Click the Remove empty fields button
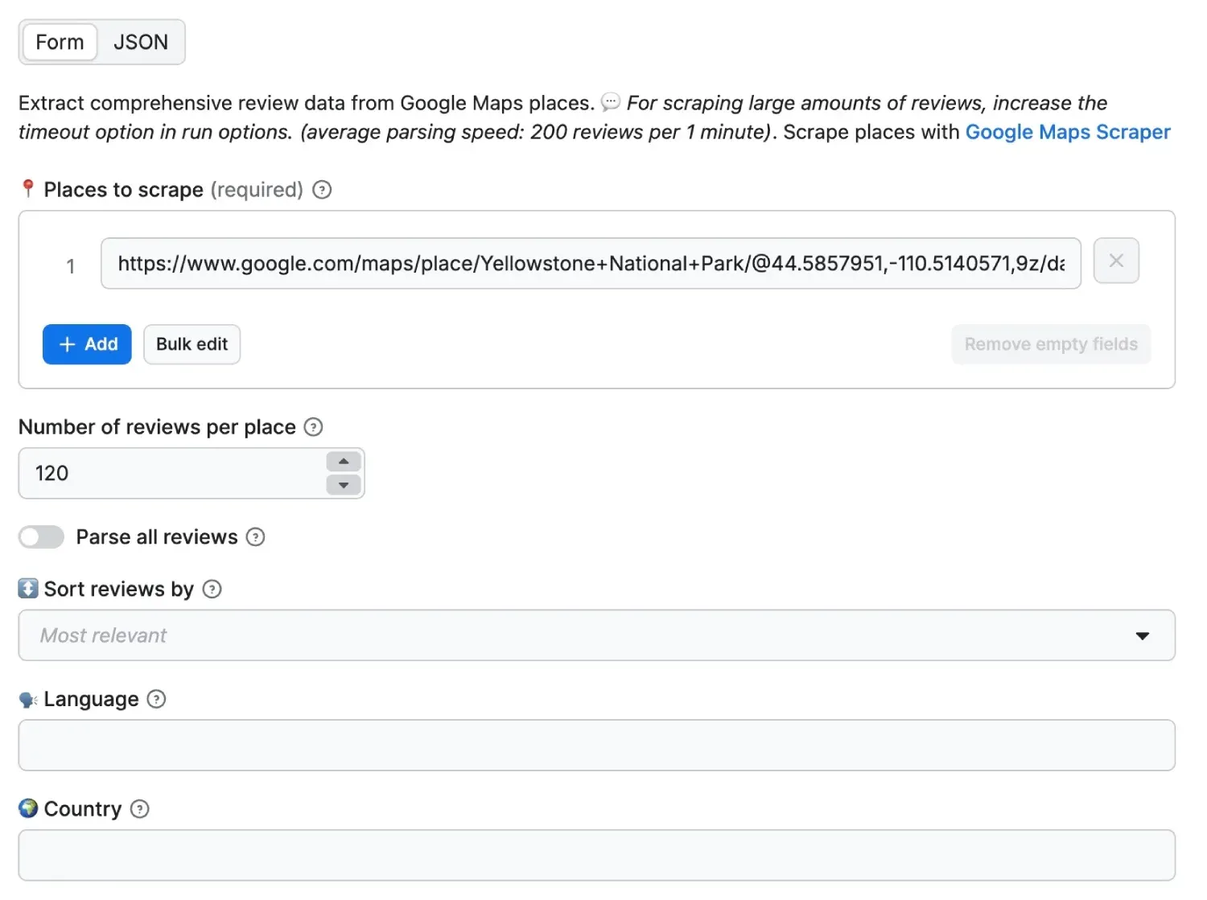This screenshot has width=1207, height=900. click(1050, 344)
